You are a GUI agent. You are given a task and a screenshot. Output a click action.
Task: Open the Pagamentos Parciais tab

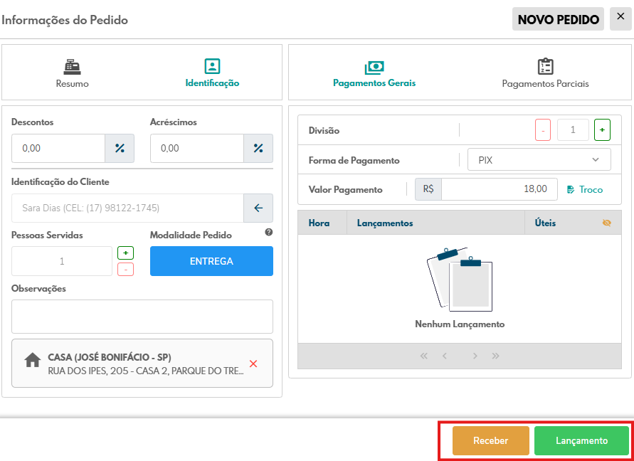[x=545, y=74]
